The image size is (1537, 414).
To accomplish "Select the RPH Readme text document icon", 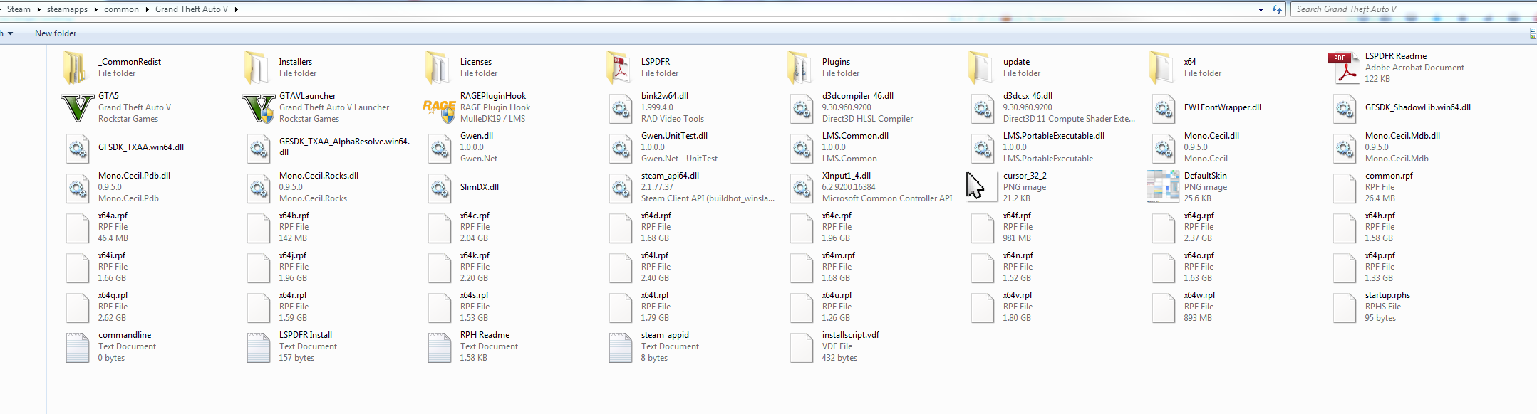I will point(440,347).
